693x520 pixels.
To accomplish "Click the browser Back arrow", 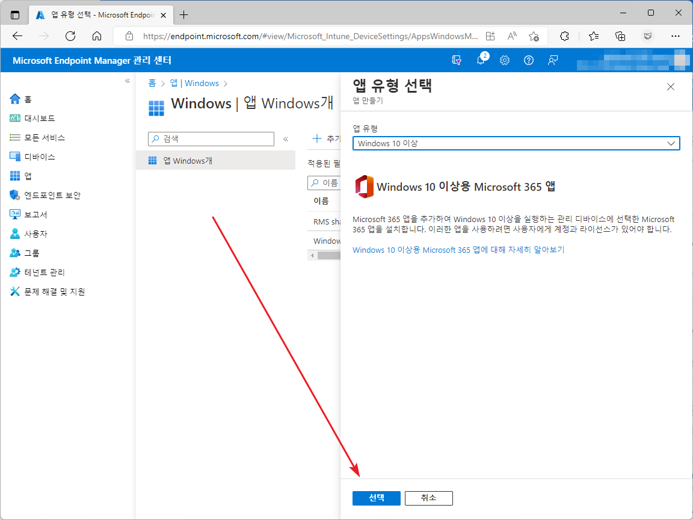I will tap(17, 36).
